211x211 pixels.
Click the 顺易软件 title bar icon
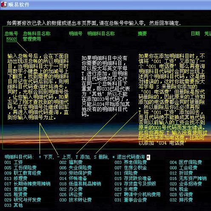[4, 4]
